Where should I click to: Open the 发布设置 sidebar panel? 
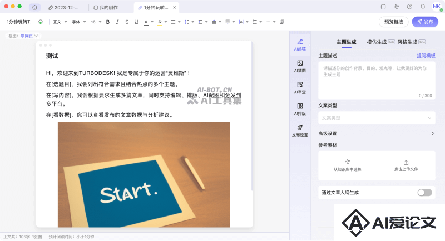tap(300, 131)
